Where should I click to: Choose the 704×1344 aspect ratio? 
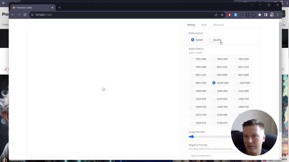220,59
